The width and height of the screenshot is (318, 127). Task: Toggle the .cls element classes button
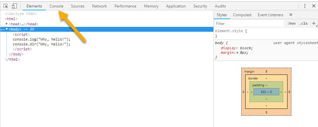coord(303,23)
